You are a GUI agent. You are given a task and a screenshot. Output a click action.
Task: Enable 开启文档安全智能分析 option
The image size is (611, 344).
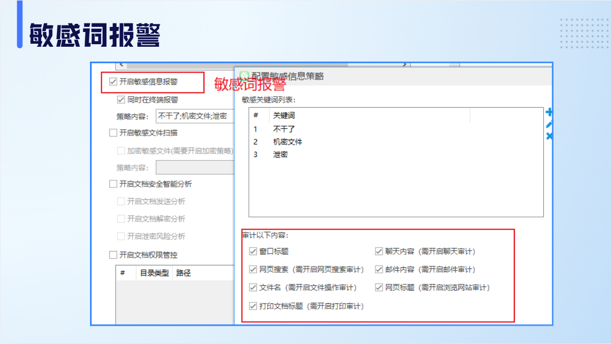pyautogui.click(x=113, y=184)
